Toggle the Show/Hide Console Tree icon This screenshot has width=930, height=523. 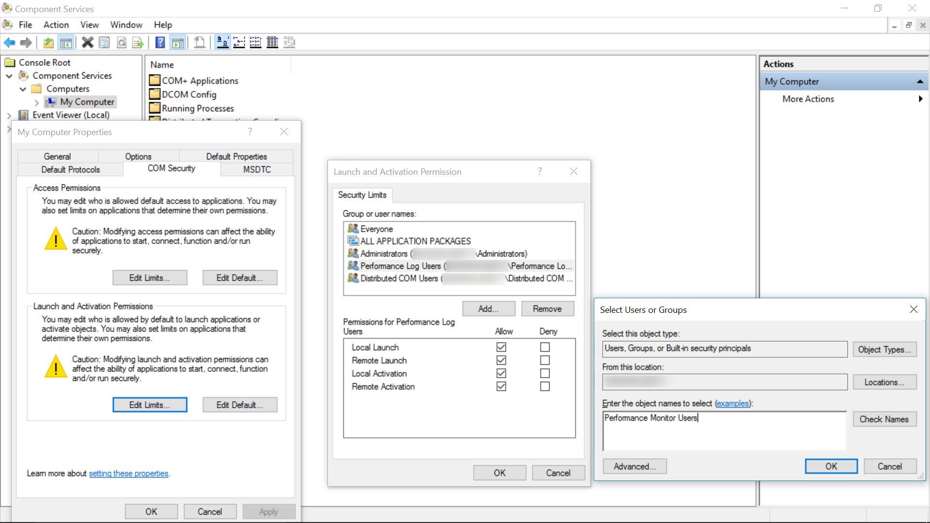coord(66,43)
